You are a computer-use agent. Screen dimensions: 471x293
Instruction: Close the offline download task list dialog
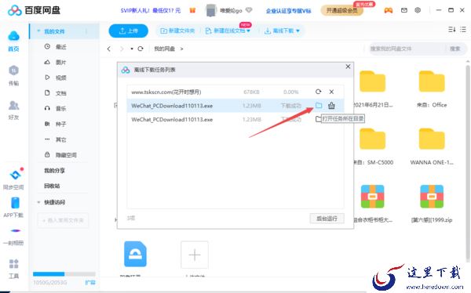[x=348, y=67]
